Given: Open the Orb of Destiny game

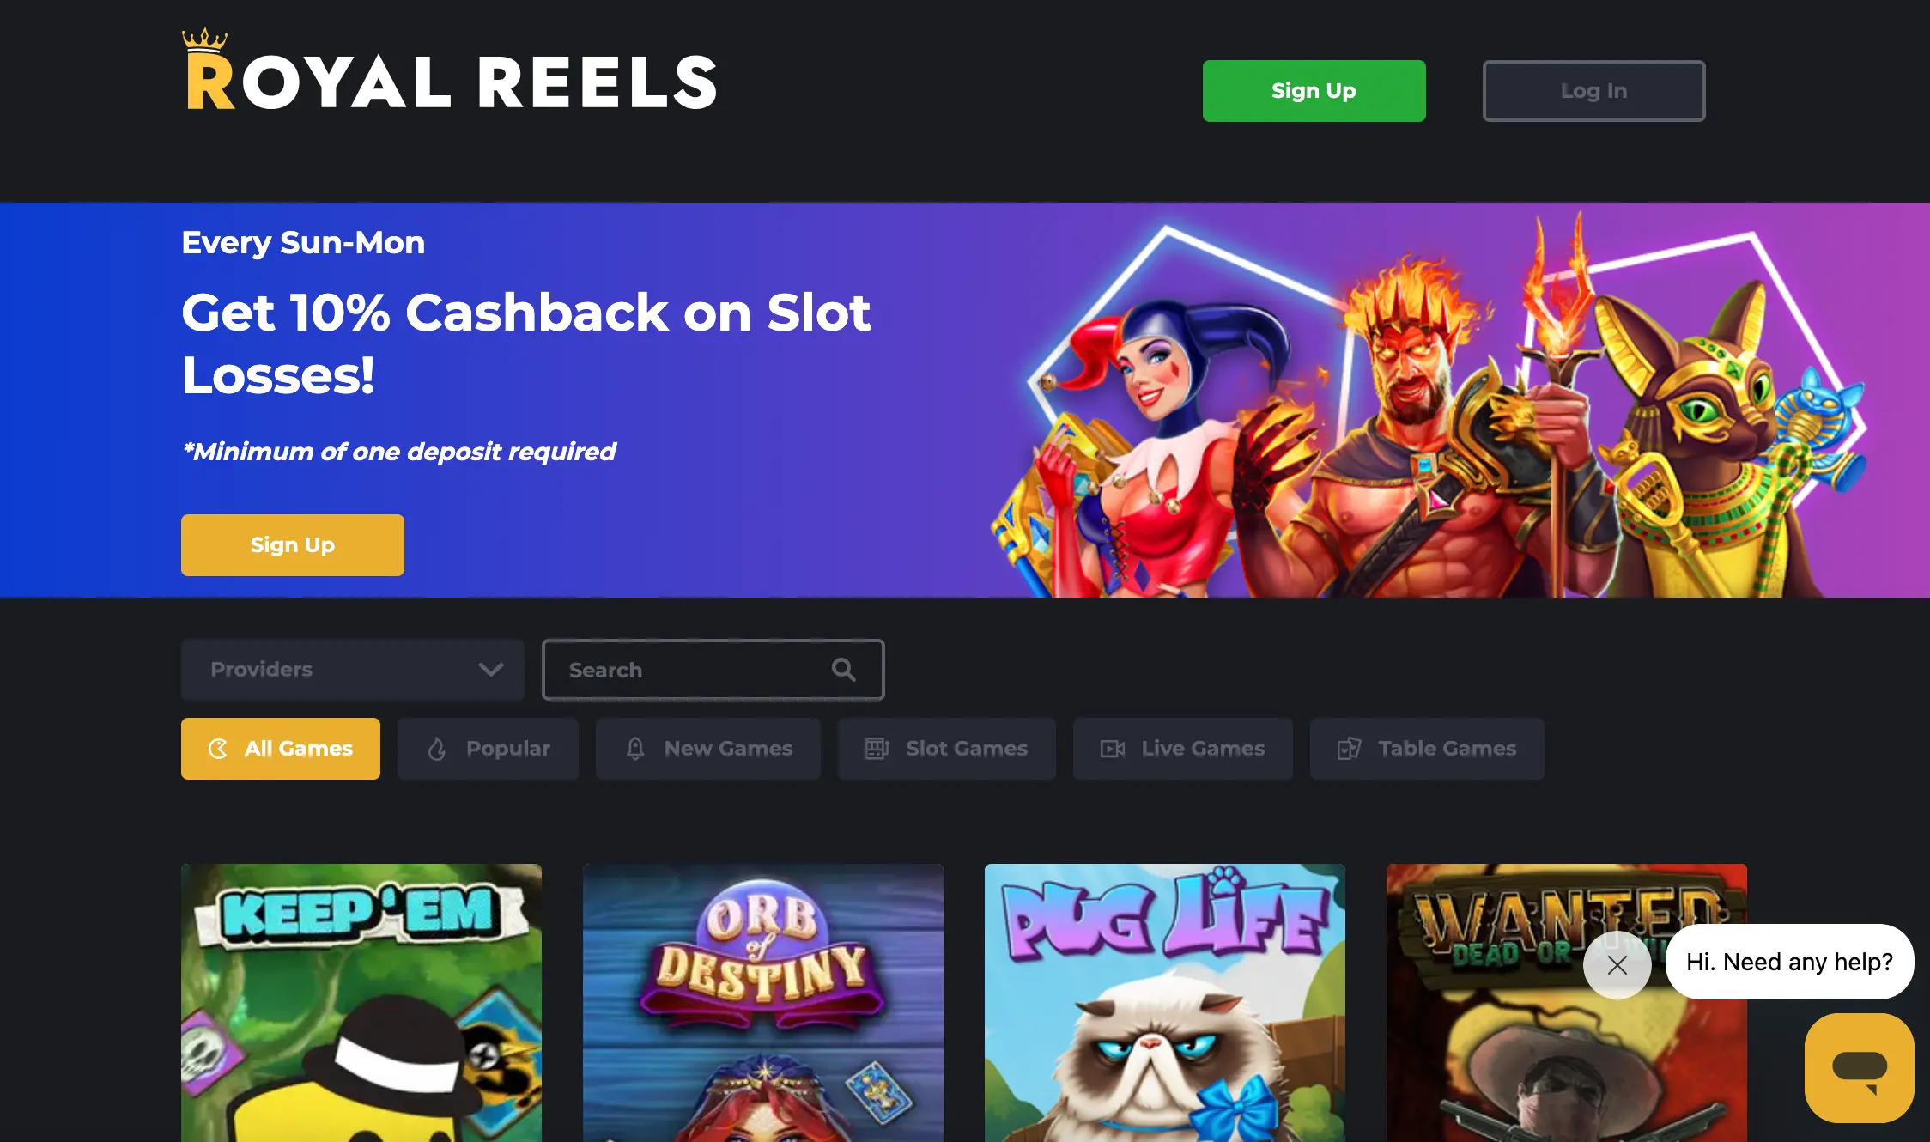Looking at the screenshot, I should [763, 1003].
